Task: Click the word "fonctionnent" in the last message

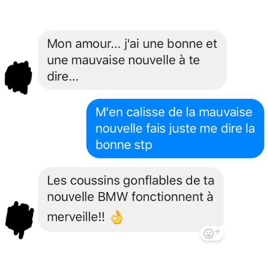Action: point(167,197)
